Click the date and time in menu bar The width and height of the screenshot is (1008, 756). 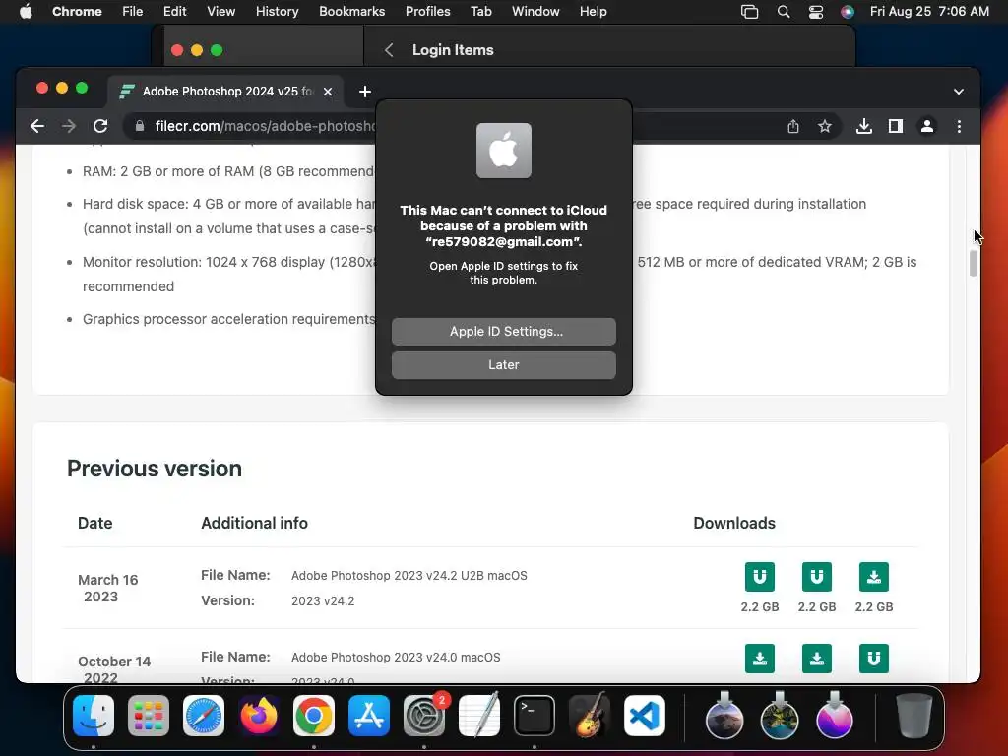[929, 11]
